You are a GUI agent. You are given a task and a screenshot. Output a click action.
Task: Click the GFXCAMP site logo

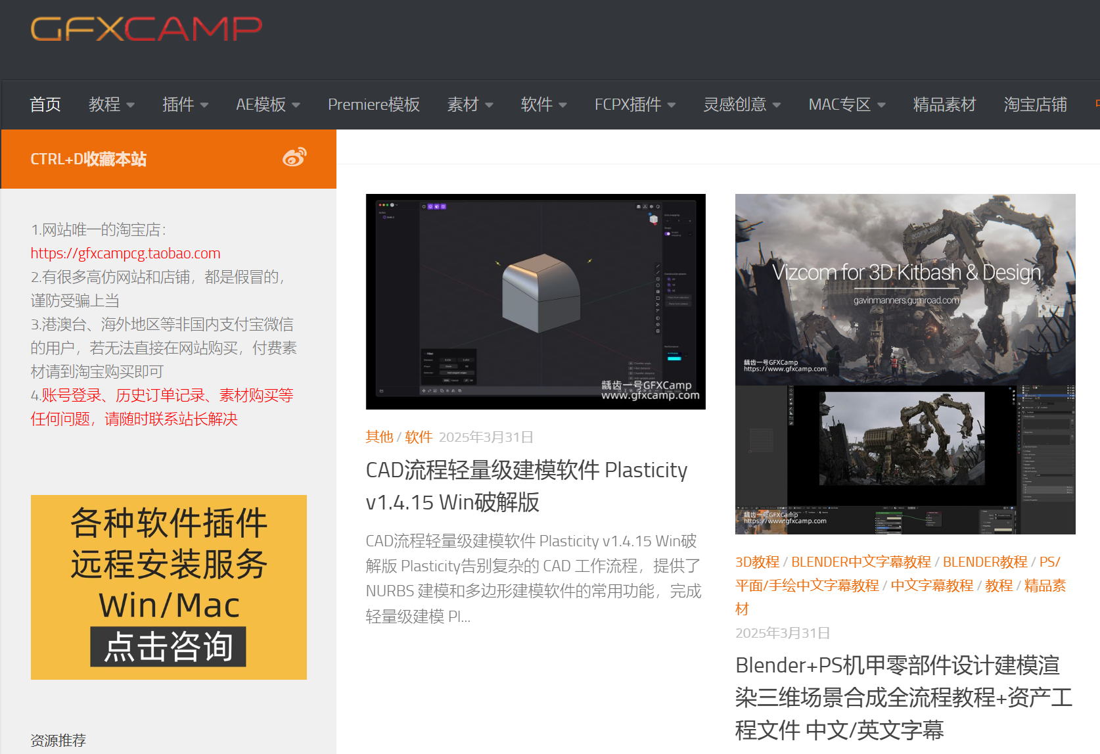coord(146,30)
